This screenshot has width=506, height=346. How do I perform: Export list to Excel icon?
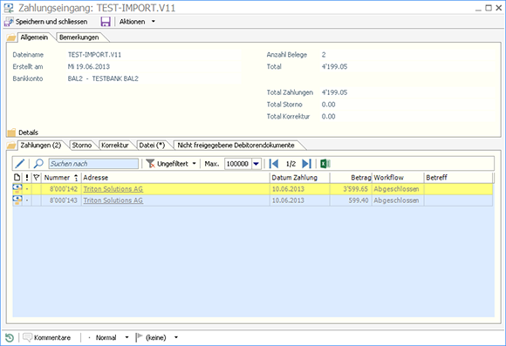tap(325, 164)
